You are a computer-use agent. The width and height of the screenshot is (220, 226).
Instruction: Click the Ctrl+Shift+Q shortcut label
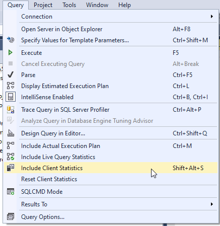(190, 133)
